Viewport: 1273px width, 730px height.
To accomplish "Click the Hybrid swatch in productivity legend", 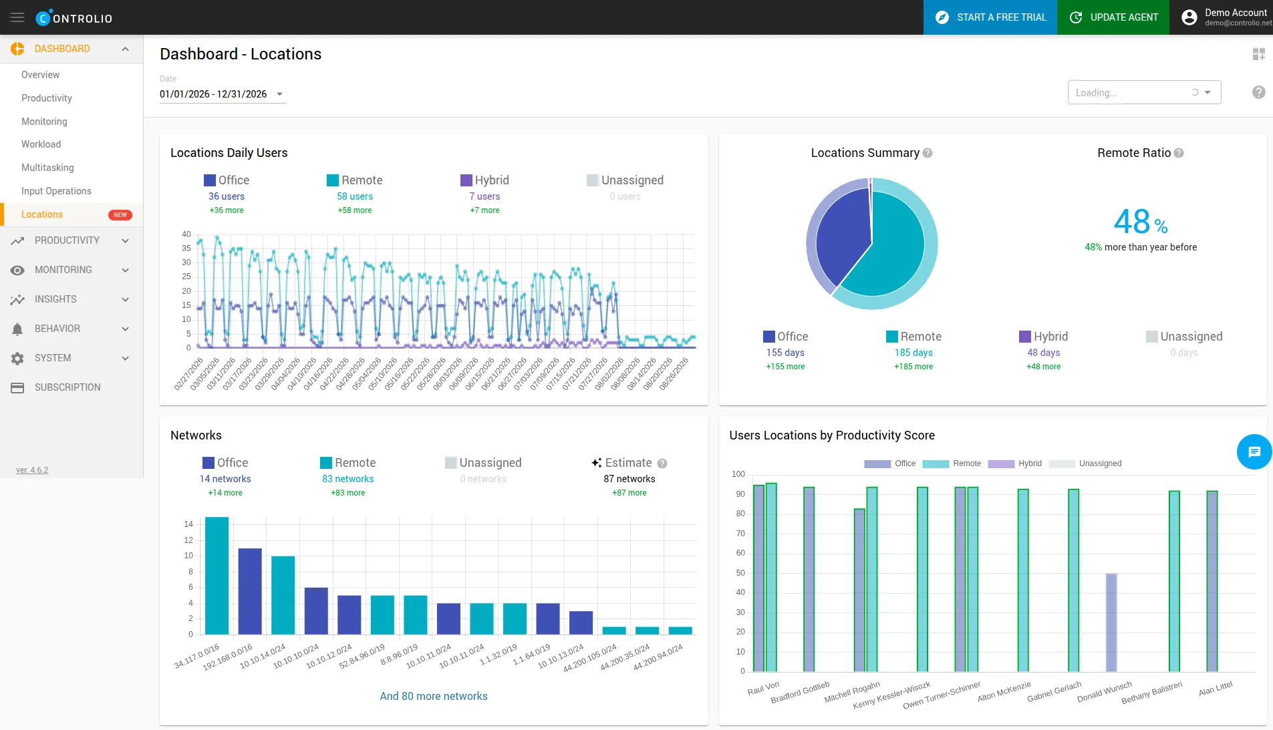I will [x=1001, y=464].
